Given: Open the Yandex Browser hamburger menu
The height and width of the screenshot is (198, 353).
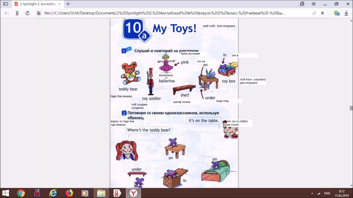Looking at the screenshot, I should pyautogui.click(x=314, y=4).
